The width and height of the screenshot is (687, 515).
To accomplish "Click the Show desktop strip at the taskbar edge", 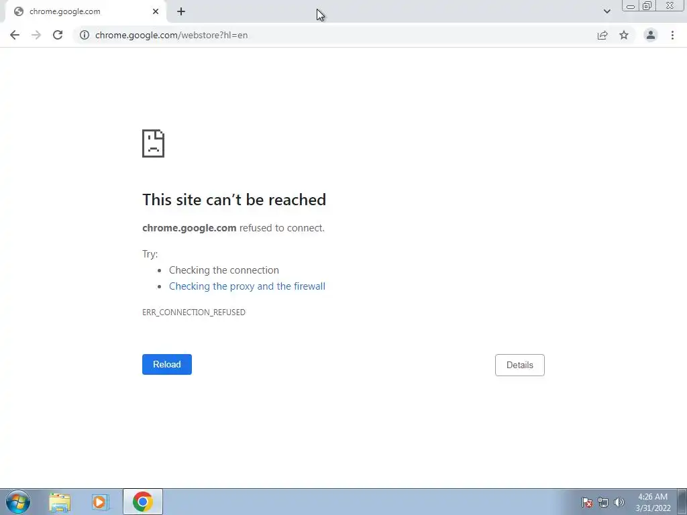I will point(682,502).
